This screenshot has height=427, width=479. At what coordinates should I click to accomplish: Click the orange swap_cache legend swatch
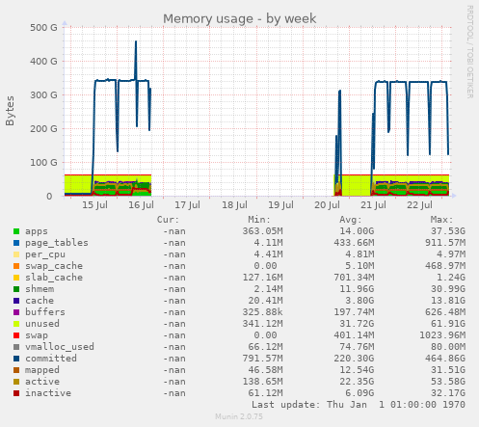point(16,266)
